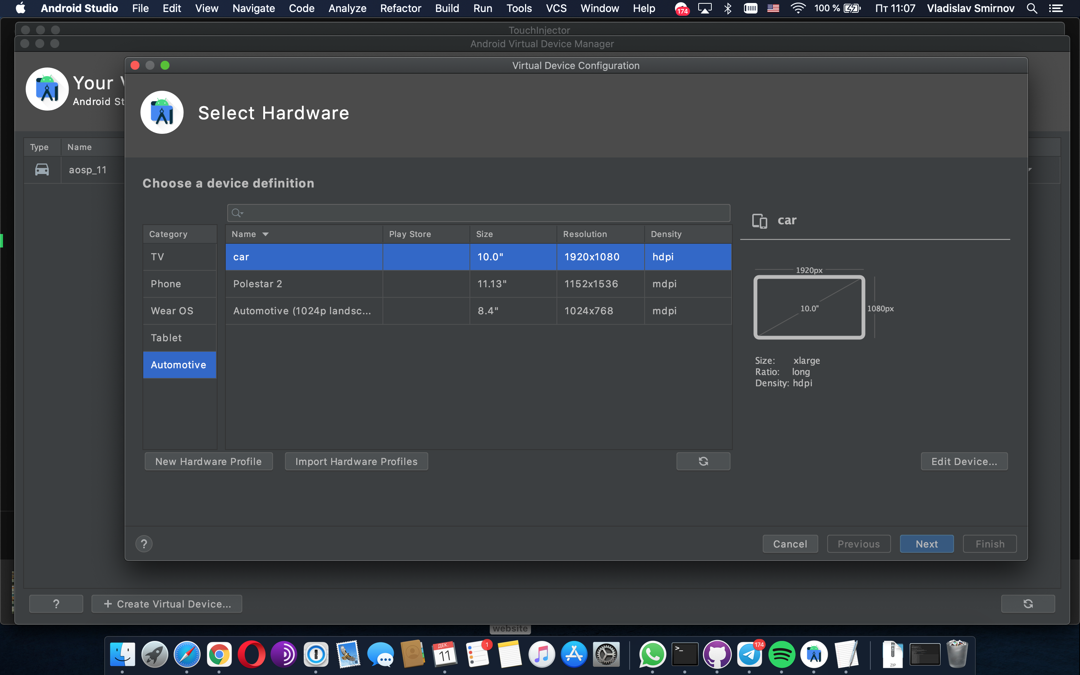This screenshot has height=675, width=1080.
Task: Click the AVD Manager help question button
Action: (56, 604)
